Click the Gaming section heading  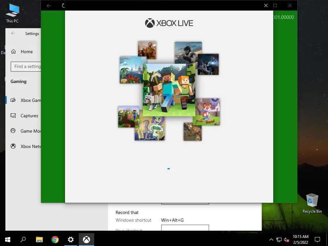(18, 81)
